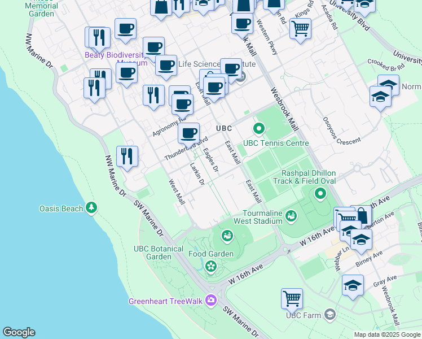Image resolution: width=422 pixels, height=339 pixels.
Task: Click the cafe marker on Thunderbird Blvd
Action: coord(188,134)
